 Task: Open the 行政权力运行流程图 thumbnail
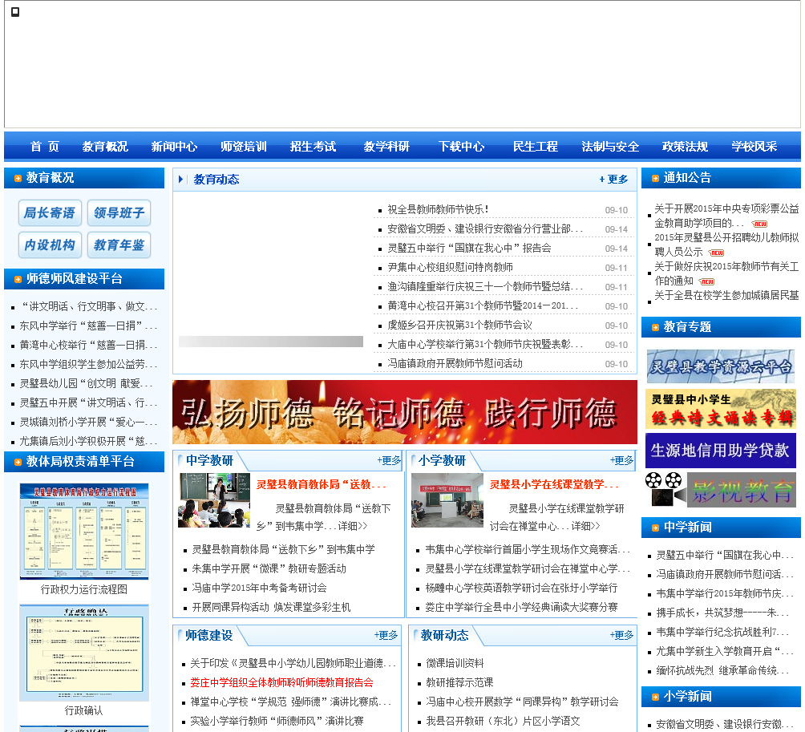[84, 532]
